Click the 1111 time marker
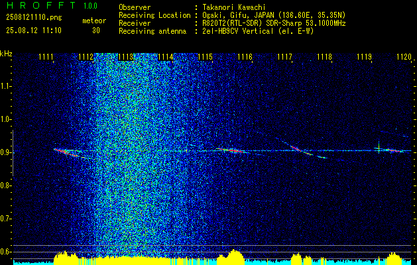Screen dimensions: 417x265 (x=46, y=57)
